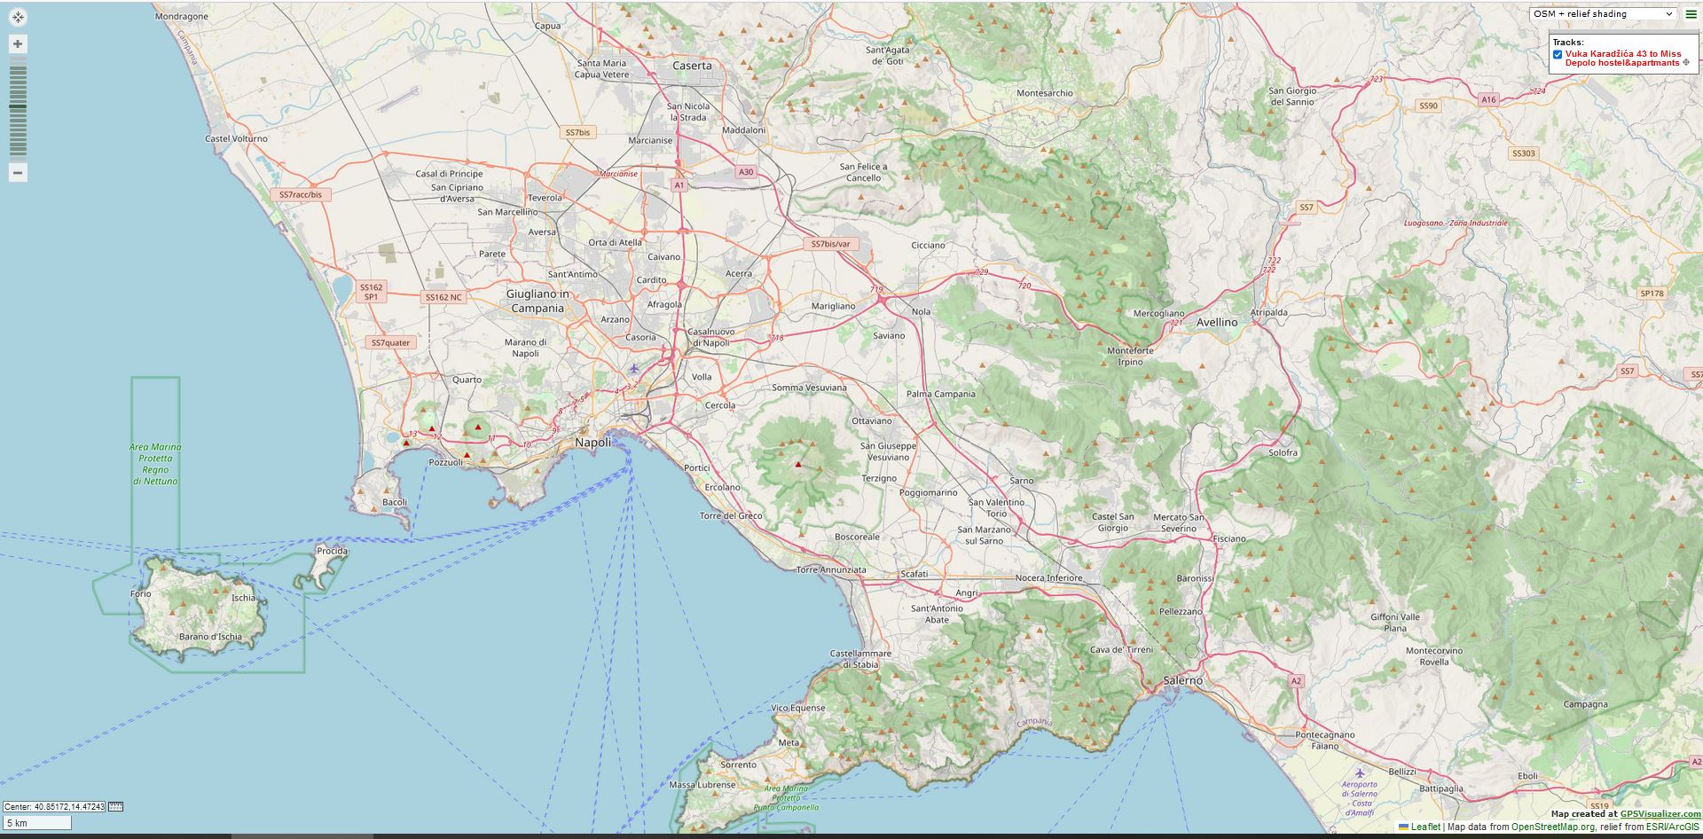
Task: Click the Battipaglia town label
Action: 1441,788
